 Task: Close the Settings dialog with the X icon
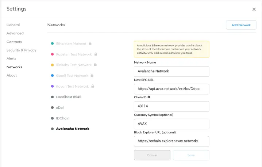tap(254, 9)
